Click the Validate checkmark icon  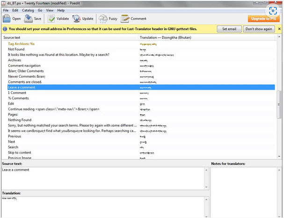pyautogui.click(x=51, y=19)
